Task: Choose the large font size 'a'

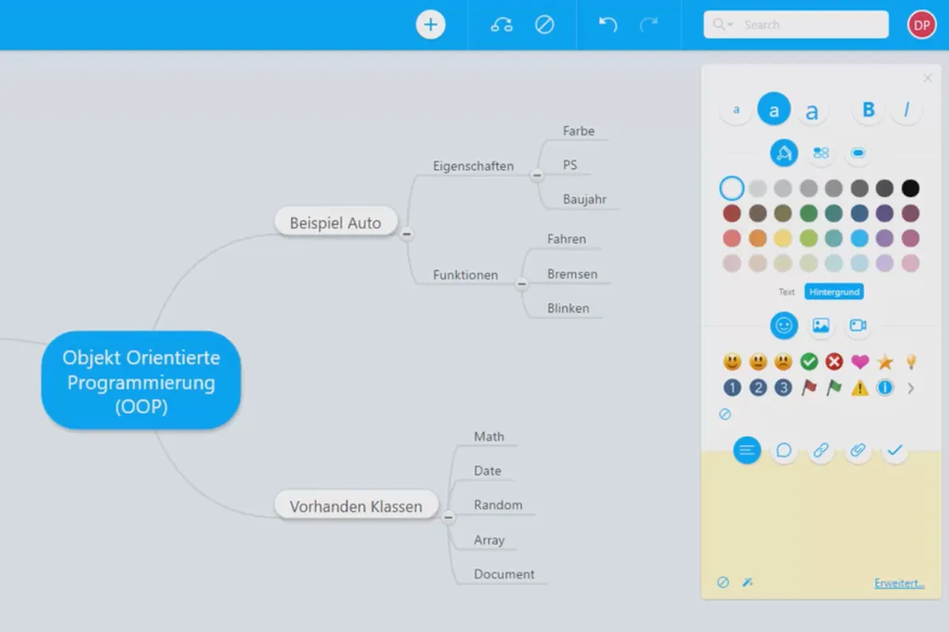Action: click(x=811, y=111)
